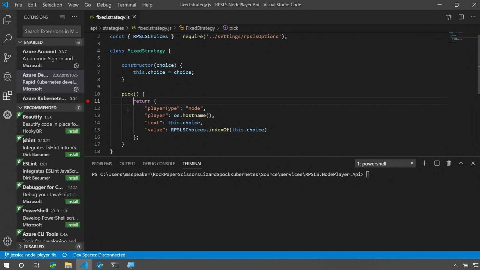Open the Explorer view in activity bar
This screenshot has width=480, height=270.
(x=7, y=20)
